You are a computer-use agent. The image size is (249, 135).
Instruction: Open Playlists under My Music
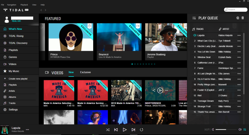click(x=12, y=85)
